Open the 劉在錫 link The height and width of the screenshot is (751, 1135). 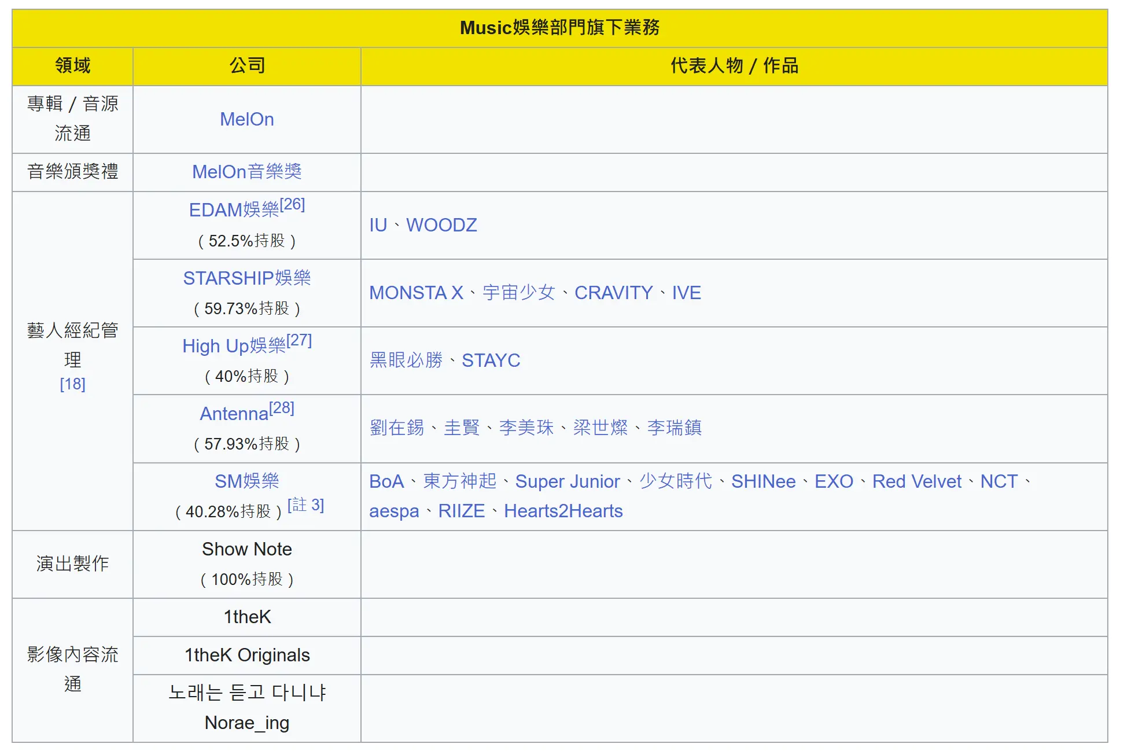click(397, 428)
